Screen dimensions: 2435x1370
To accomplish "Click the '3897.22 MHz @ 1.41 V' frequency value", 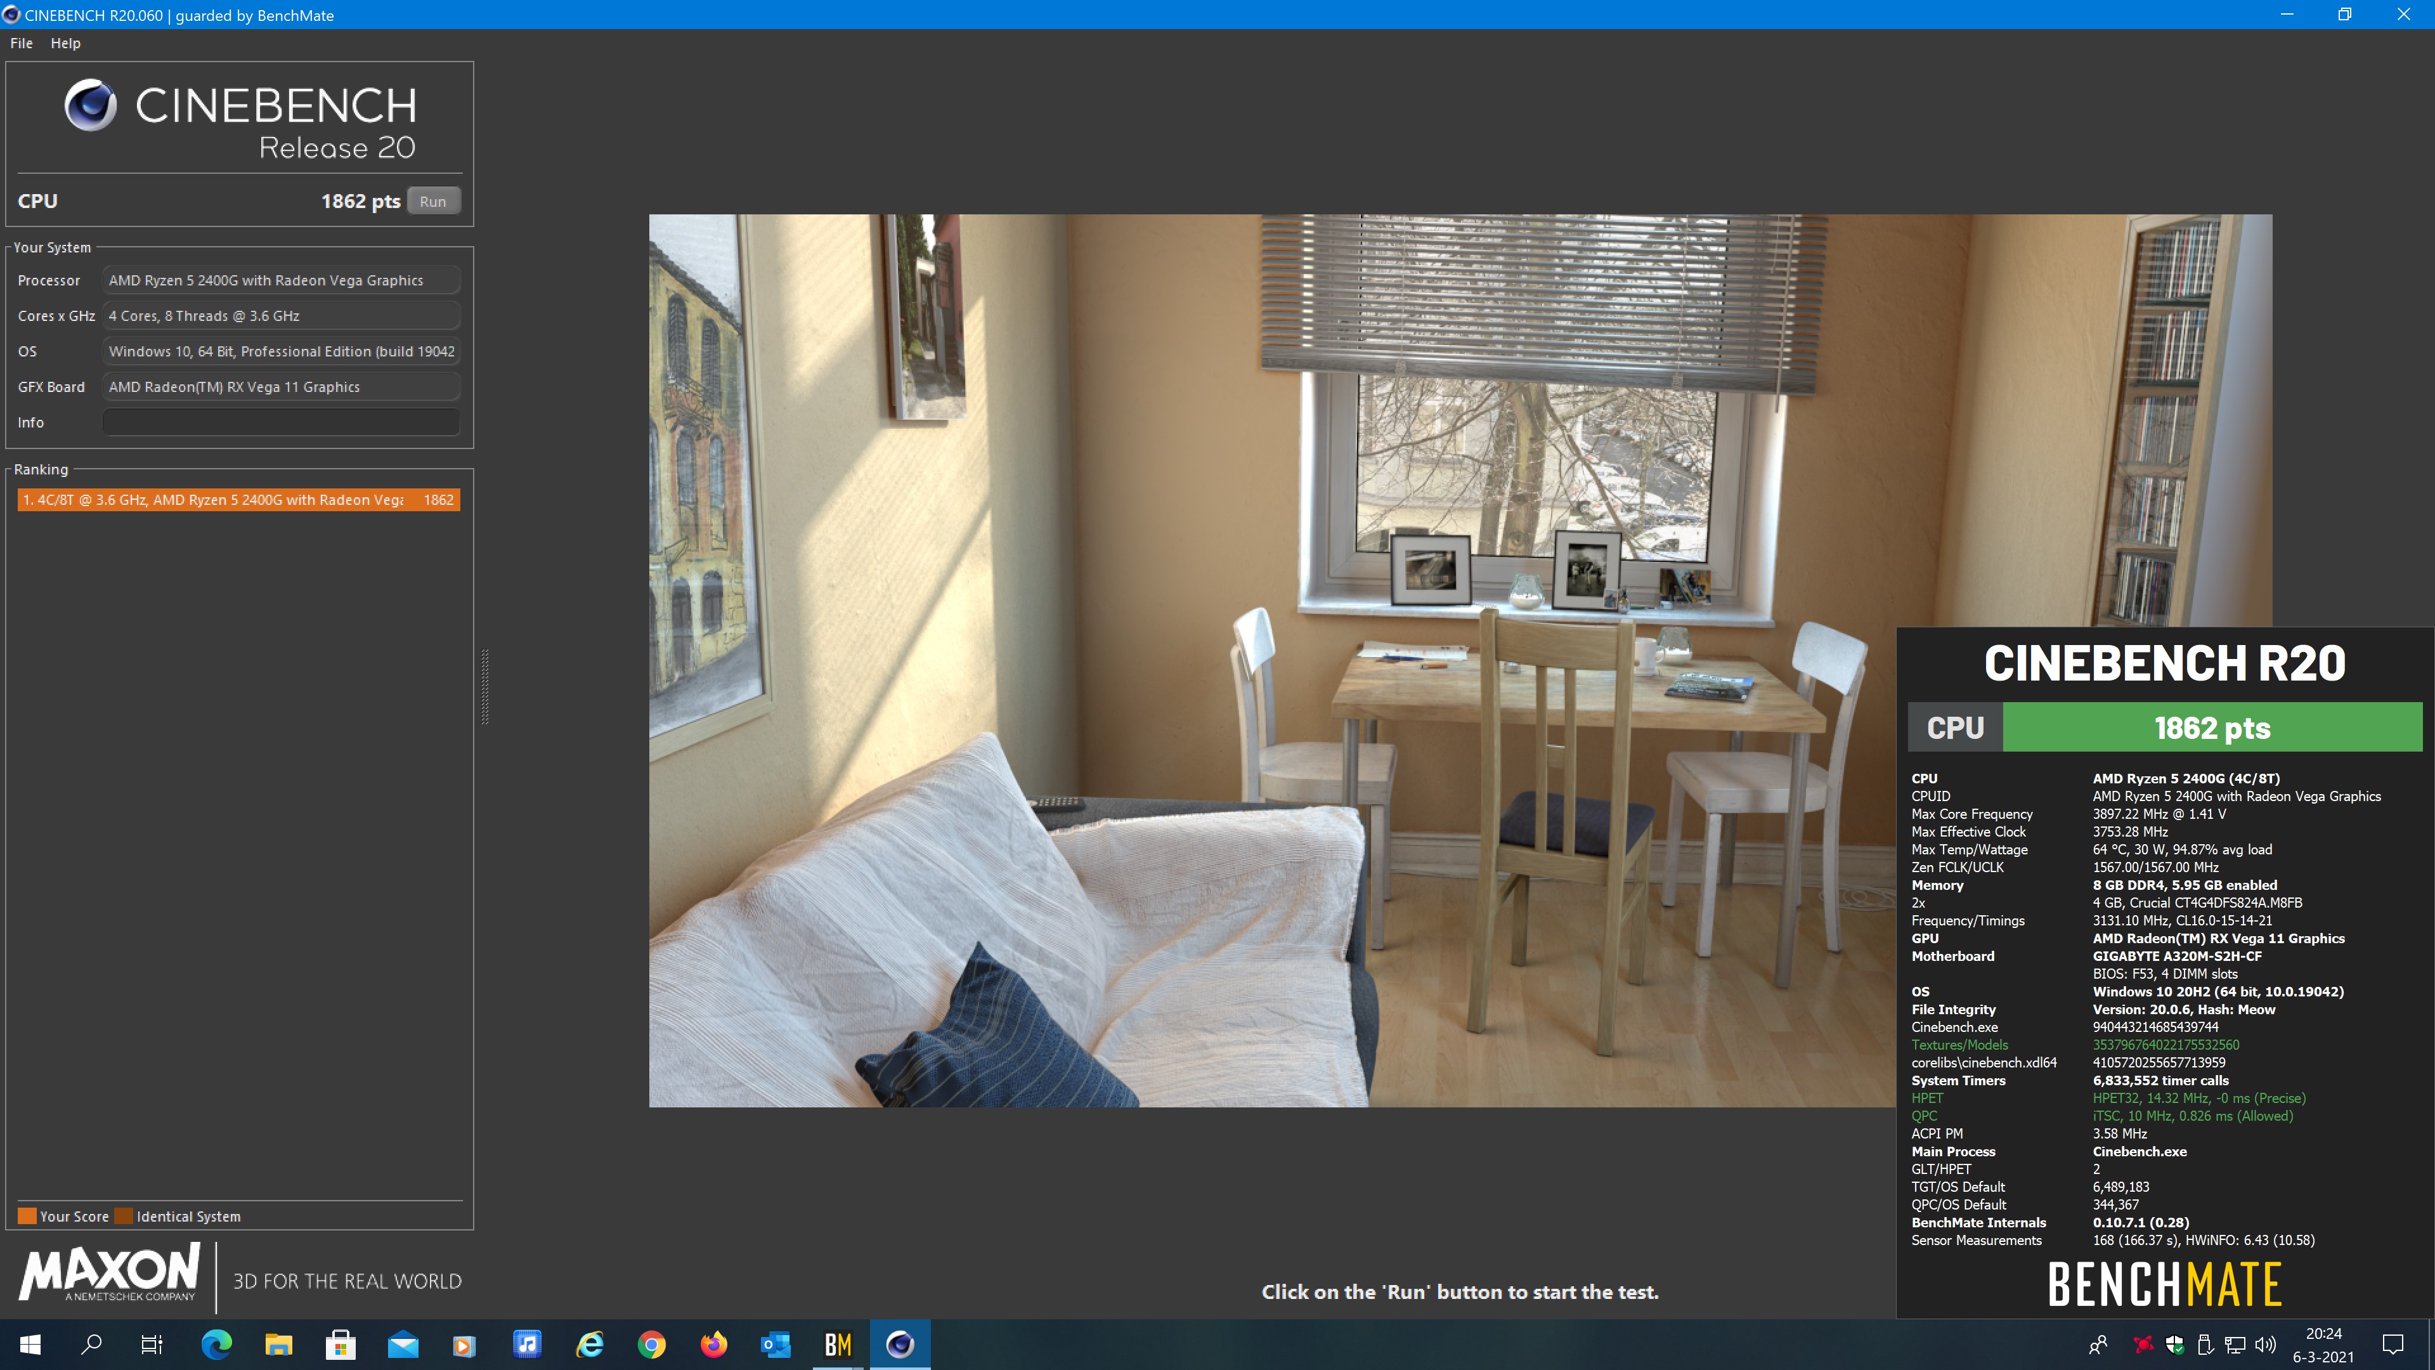I will point(2159,814).
